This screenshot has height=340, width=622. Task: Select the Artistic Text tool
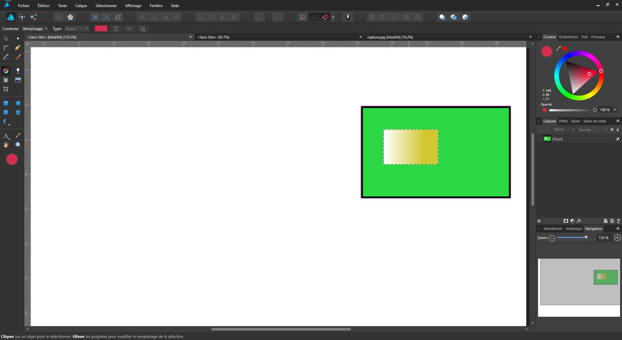coord(6,136)
